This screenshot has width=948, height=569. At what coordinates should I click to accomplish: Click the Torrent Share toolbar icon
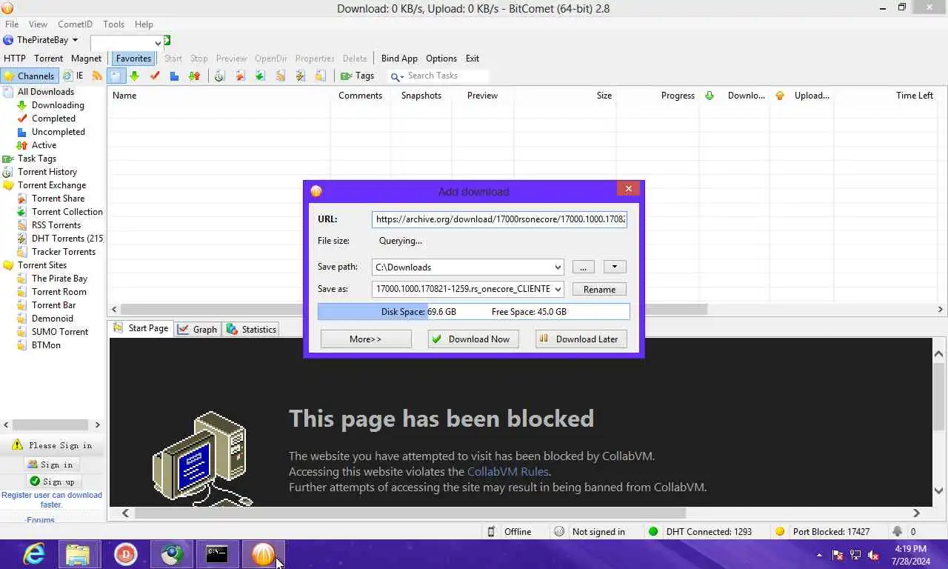coord(240,76)
